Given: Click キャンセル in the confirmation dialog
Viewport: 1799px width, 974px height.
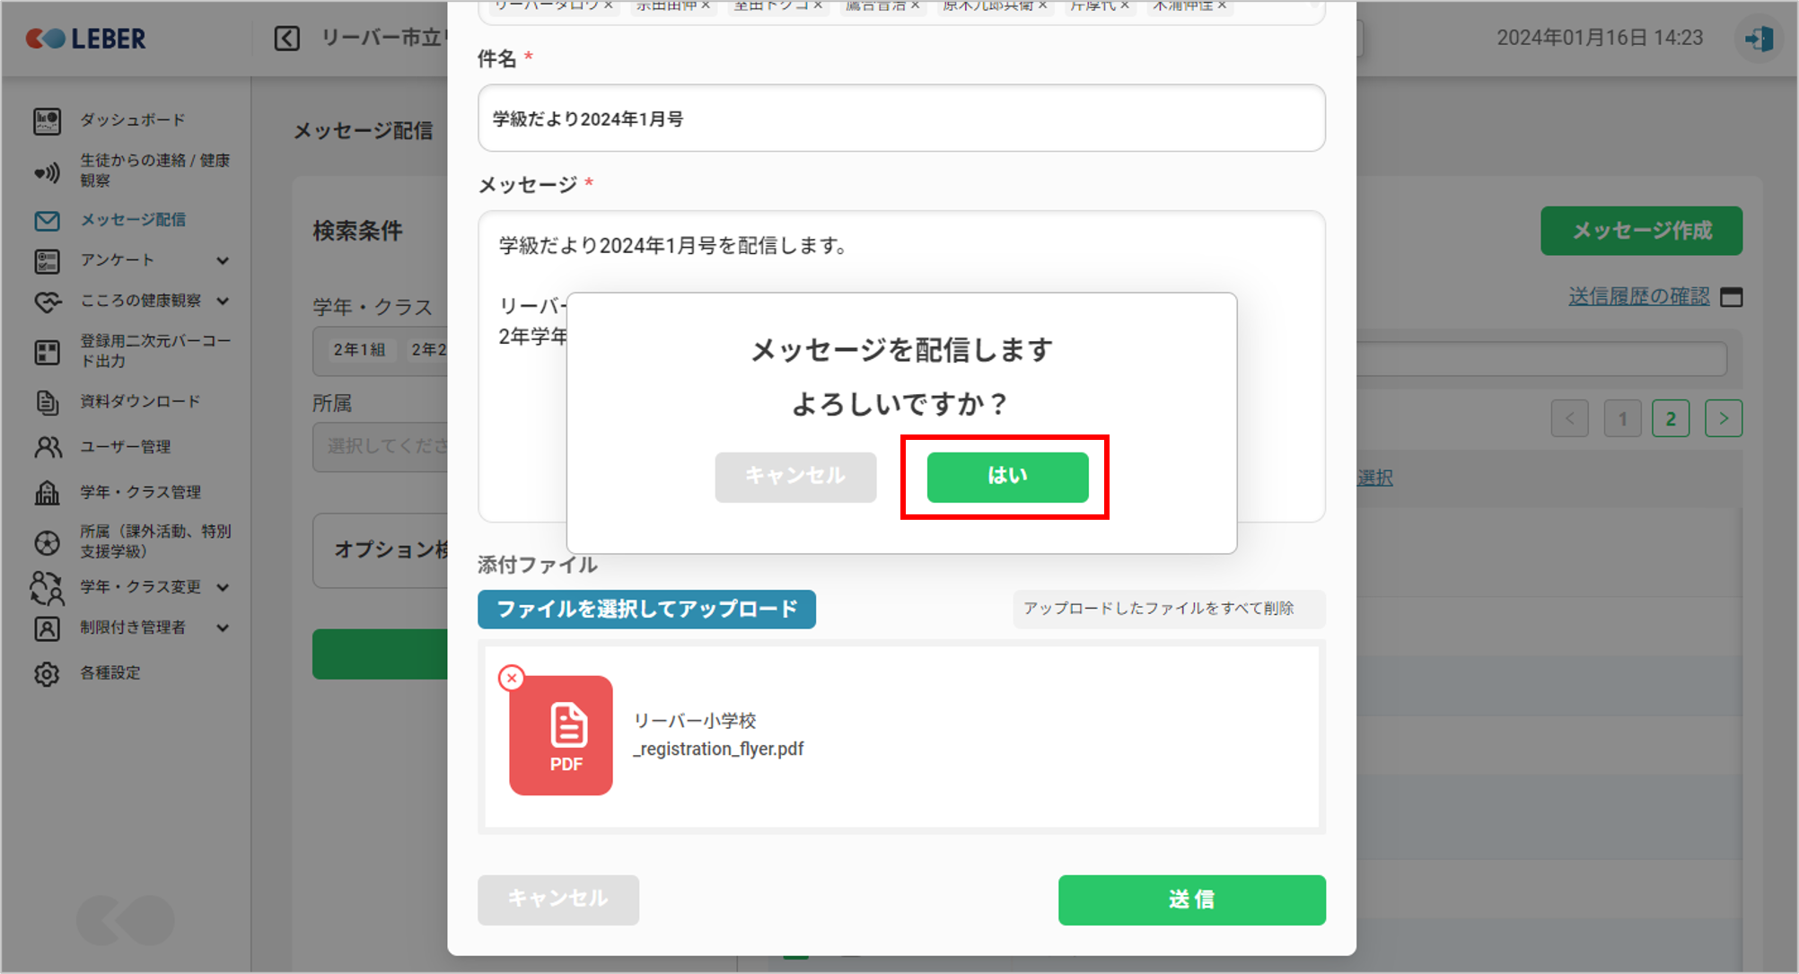Looking at the screenshot, I should click(795, 477).
